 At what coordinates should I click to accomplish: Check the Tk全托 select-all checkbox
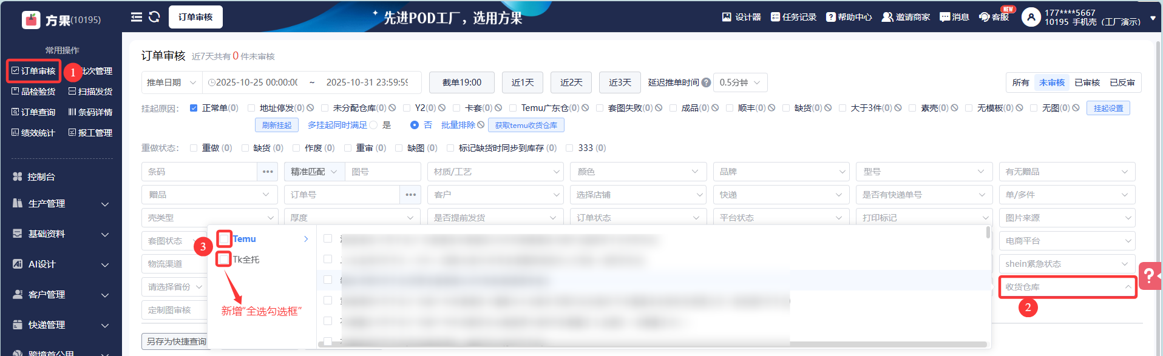223,259
